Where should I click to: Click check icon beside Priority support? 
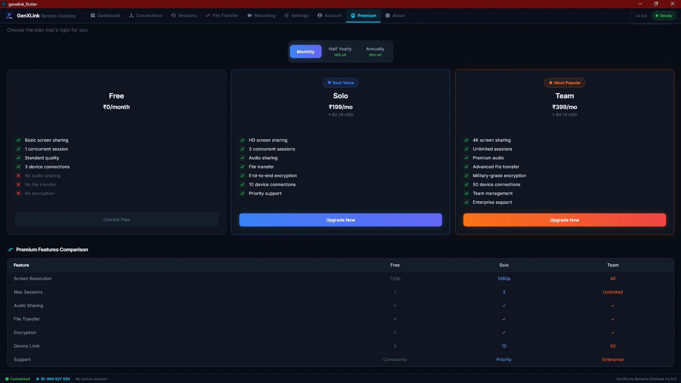(242, 193)
